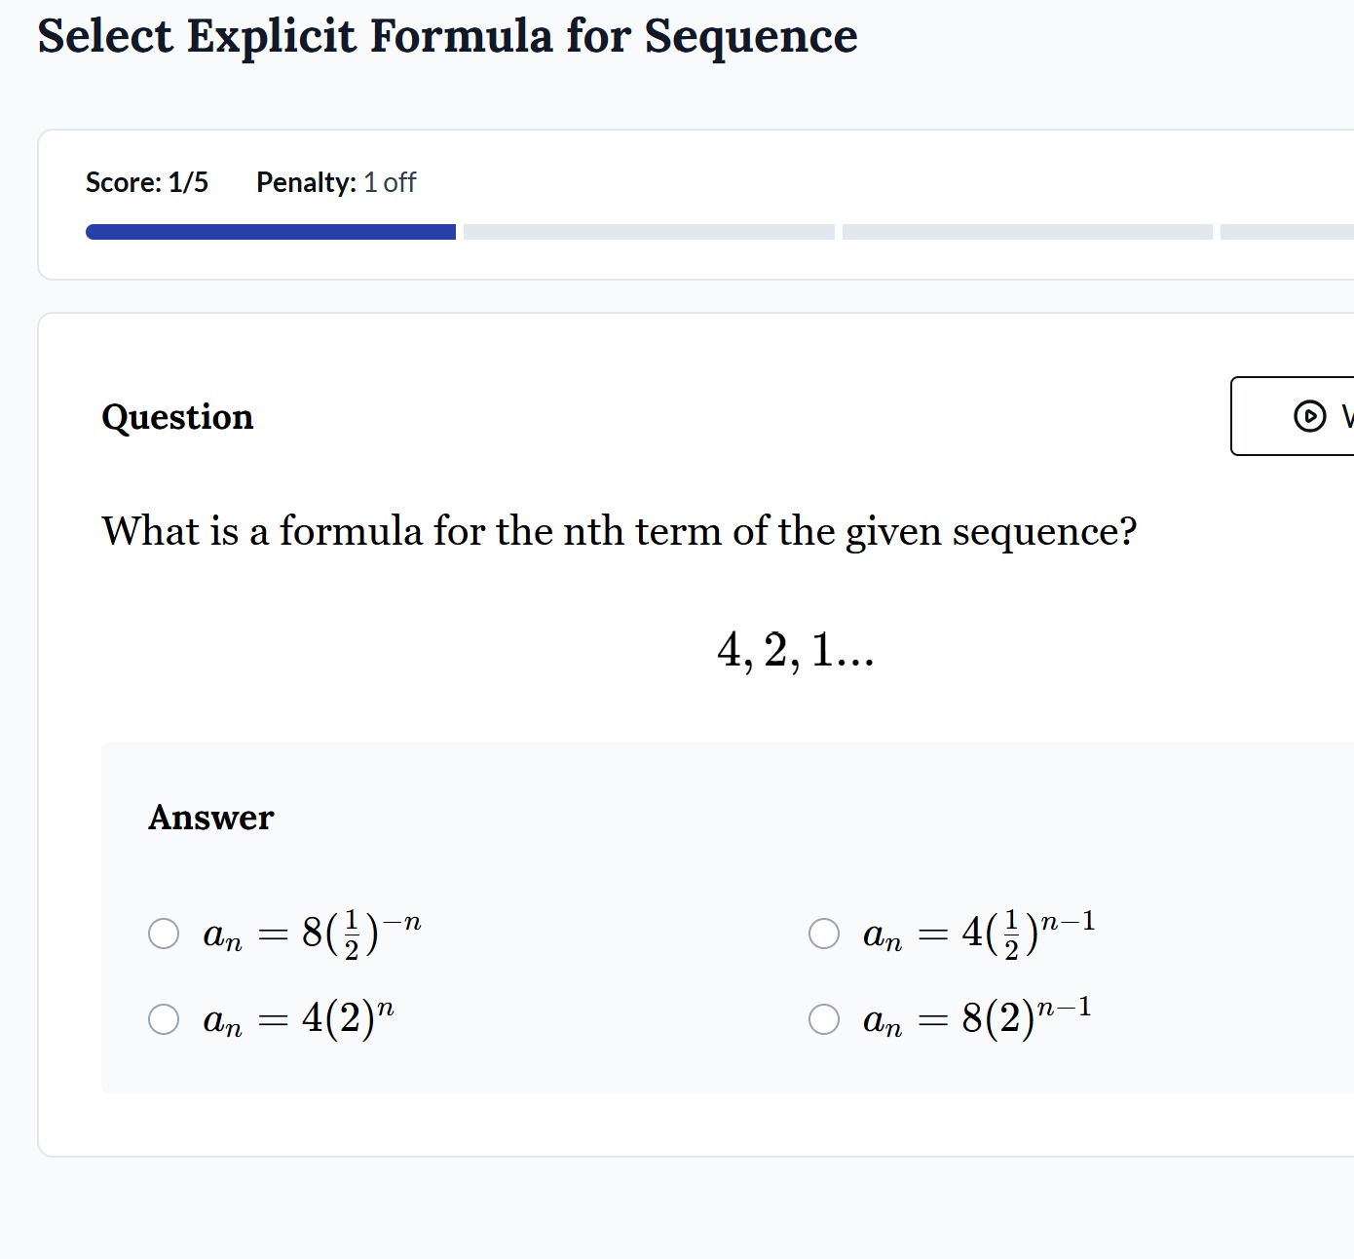Click the sequence 4, 2, 1...
This screenshot has height=1259, width=1354.
(x=796, y=650)
